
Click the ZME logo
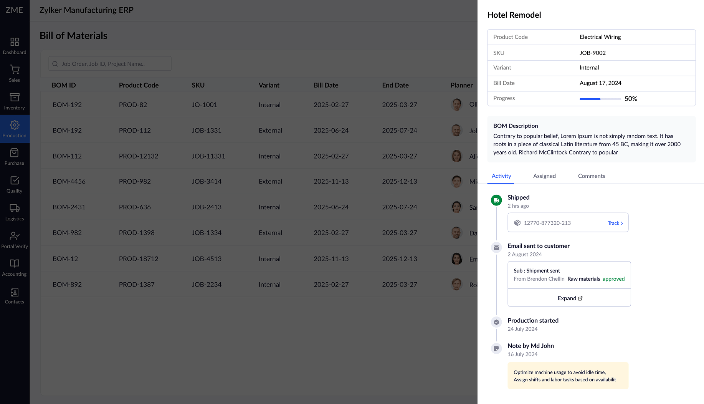pyautogui.click(x=15, y=10)
